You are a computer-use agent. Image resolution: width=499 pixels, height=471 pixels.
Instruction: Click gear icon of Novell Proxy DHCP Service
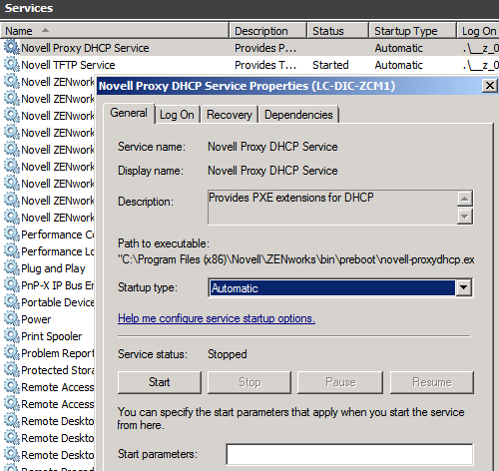[12, 47]
